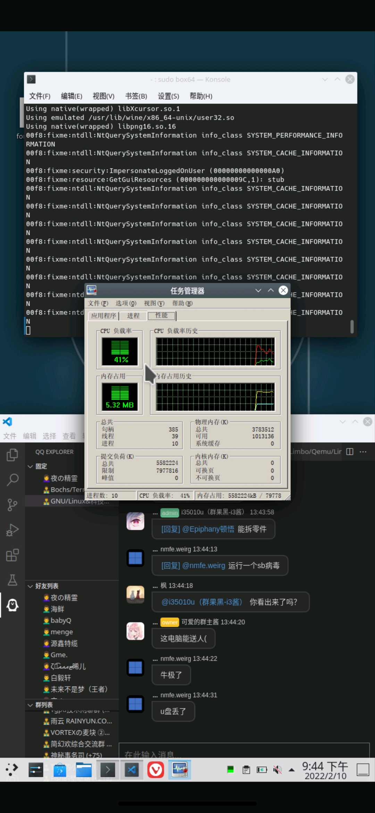The image size is (375, 813).
Task: Open Konsole 编辑(E) menu
Action: click(72, 96)
